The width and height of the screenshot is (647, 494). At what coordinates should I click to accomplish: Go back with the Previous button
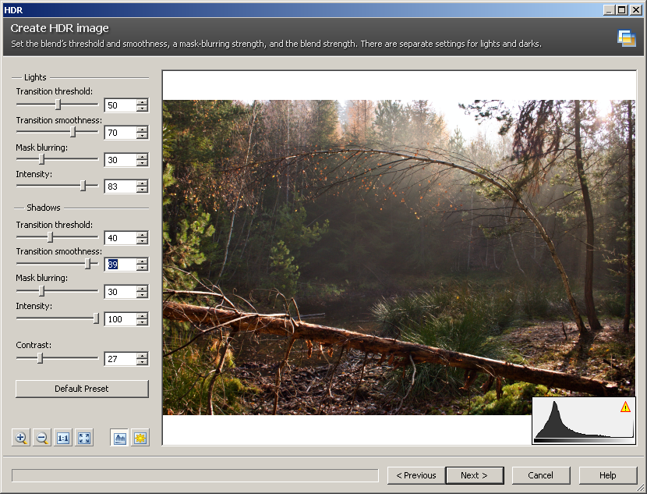(x=416, y=475)
